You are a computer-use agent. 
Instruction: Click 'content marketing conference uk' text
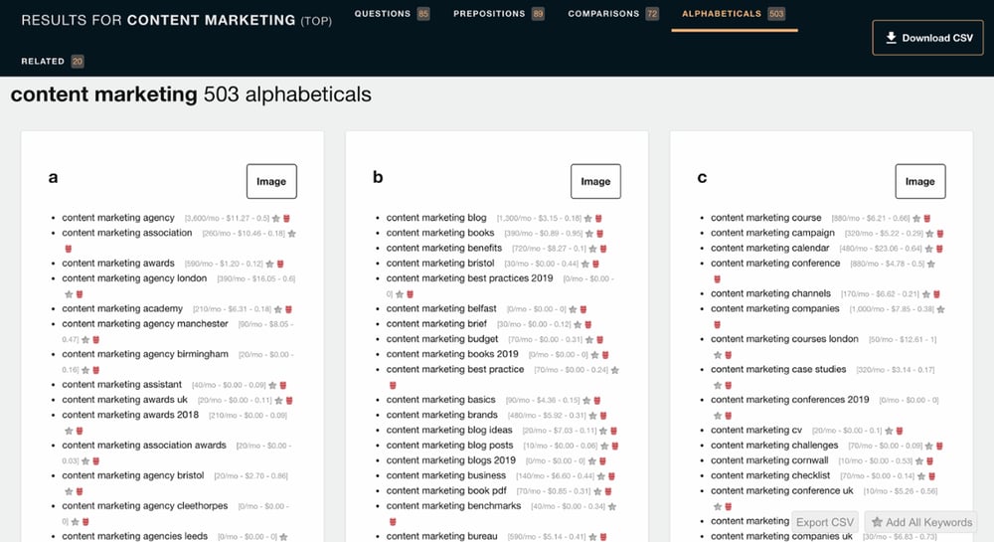click(782, 490)
